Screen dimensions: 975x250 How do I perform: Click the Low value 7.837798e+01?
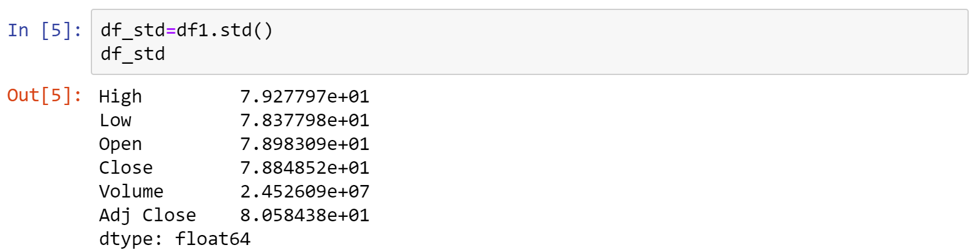pyautogui.click(x=305, y=120)
